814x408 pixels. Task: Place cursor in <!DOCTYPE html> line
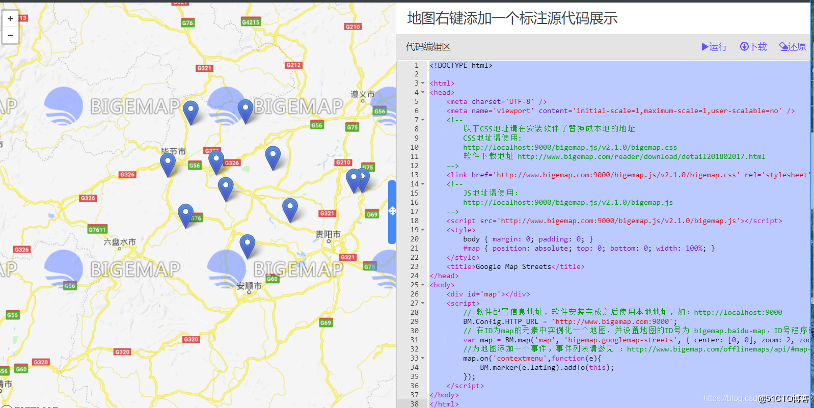click(x=461, y=65)
